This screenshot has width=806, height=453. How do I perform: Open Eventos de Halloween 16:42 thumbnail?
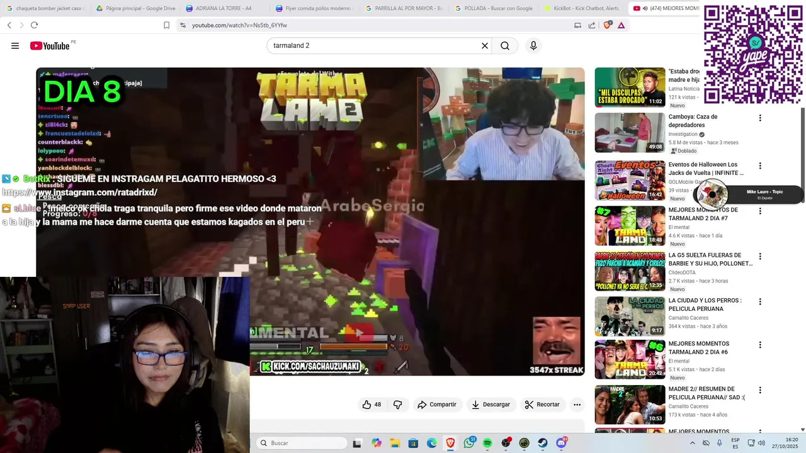click(630, 181)
